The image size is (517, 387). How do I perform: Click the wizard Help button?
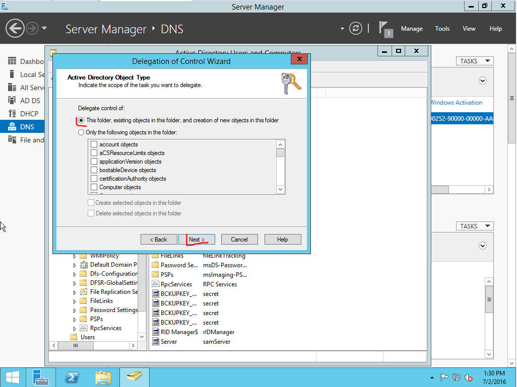coord(283,240)
